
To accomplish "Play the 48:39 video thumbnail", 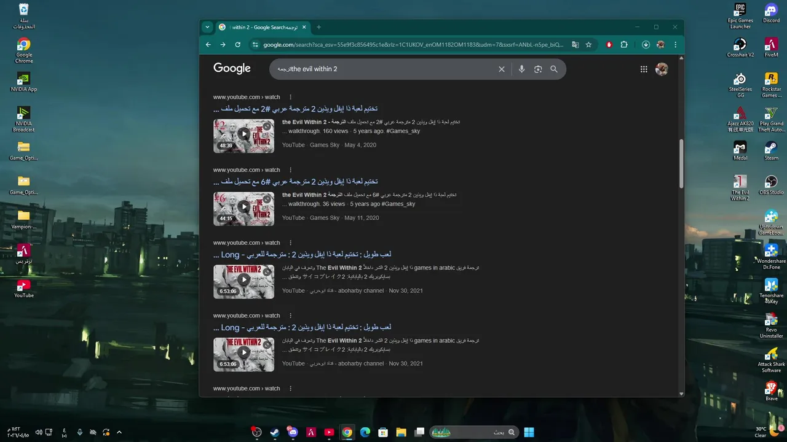I will pos(243,136).
